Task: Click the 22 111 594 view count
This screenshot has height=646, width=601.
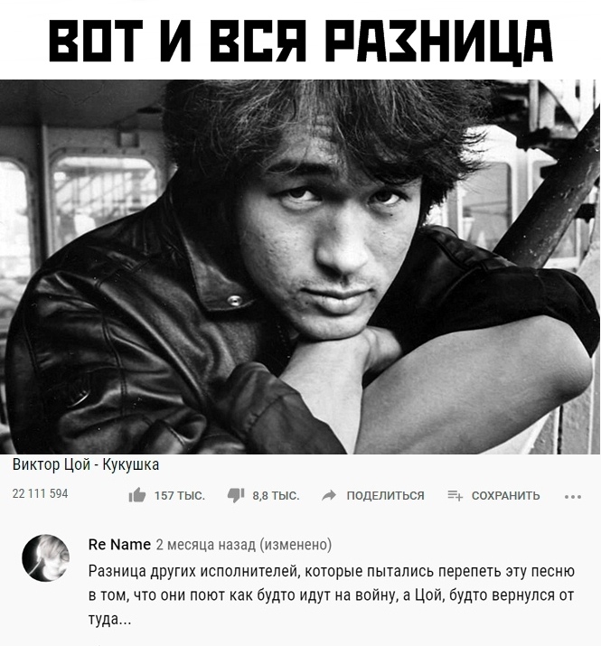Action: click(40, 493)
